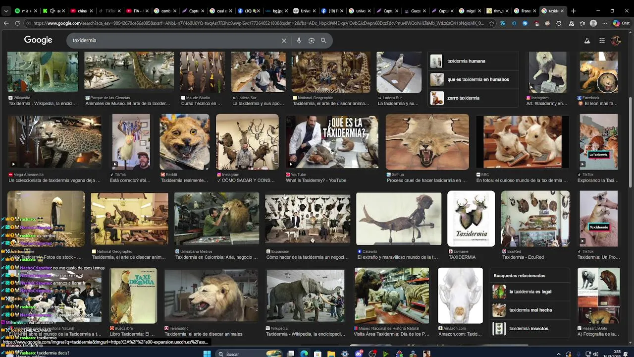The image size is (634, 357).
Task: Open the Catawiki mermaid creature image
Action: 399,219
